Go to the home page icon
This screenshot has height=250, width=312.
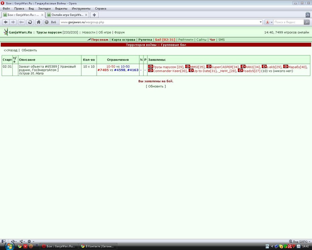point(39,22)
